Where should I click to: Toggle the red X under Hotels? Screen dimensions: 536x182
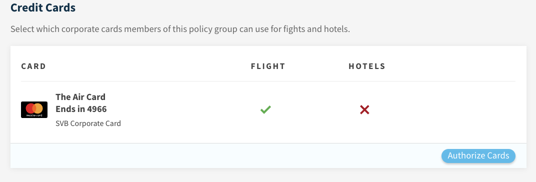click(364, 110)
